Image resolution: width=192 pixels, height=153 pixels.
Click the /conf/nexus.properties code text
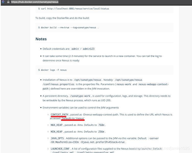tap(58, 84)
